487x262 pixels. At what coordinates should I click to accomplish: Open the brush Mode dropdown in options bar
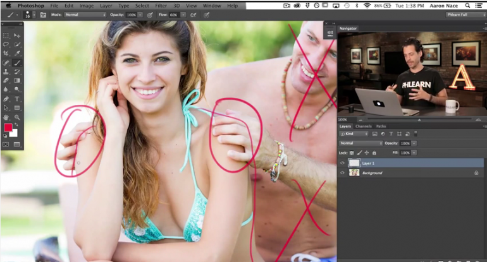coord(87,15)
